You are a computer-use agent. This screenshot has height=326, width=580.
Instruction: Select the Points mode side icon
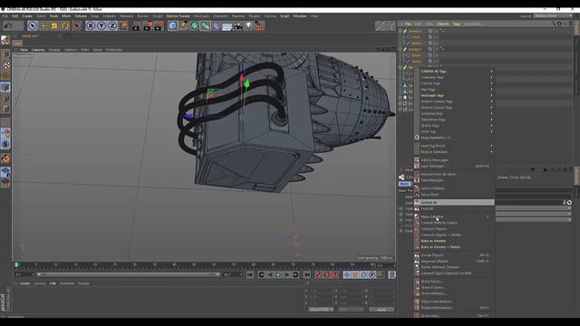pyautogui.click(x=5, y=87)
